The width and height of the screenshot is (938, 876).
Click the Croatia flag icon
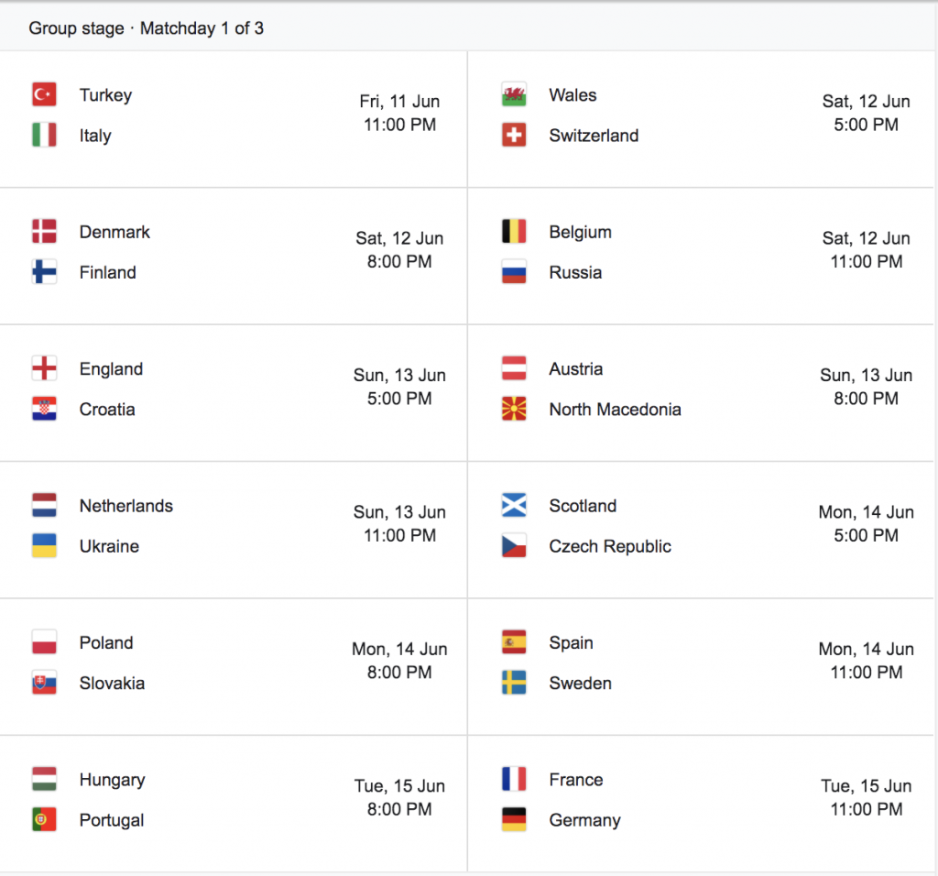pos(44,410)
